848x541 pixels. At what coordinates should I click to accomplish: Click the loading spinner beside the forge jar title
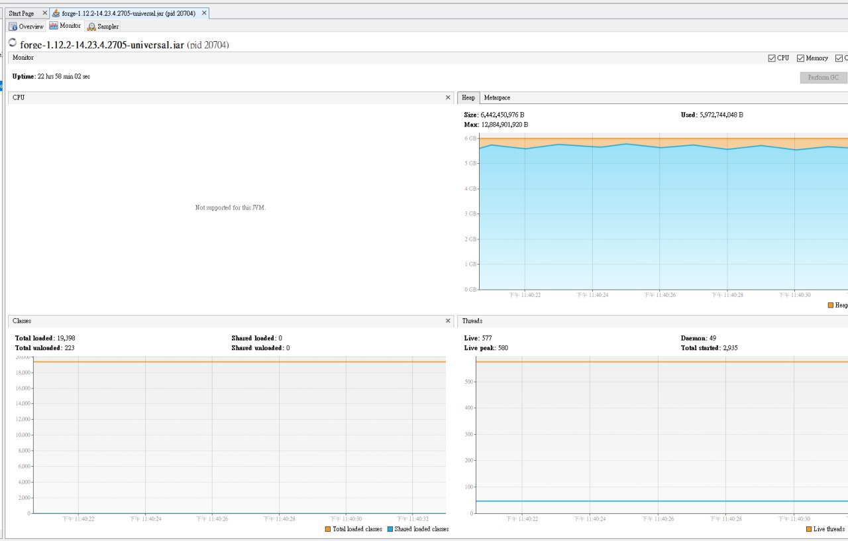click(x=13, y=42)
